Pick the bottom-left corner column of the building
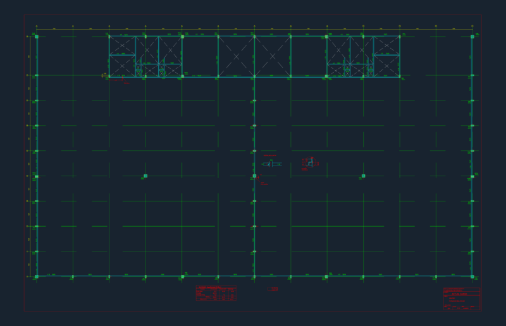Image resolution: width=506 pixels, height=326 pixels. [37, 277]
